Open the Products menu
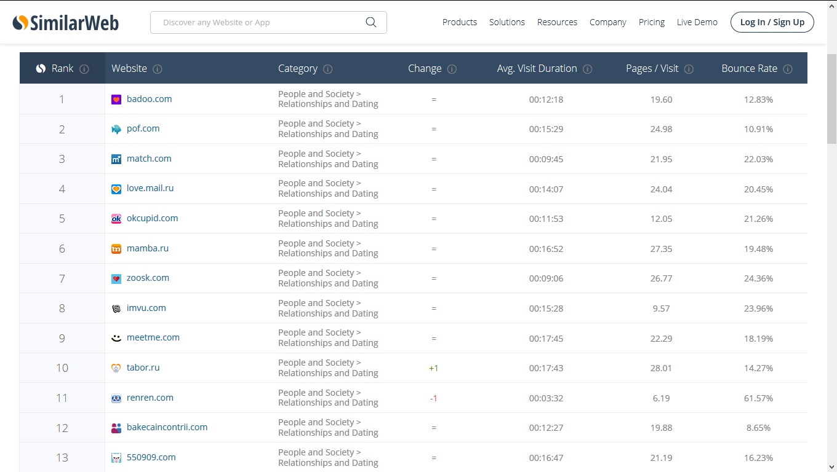The image size is (837, 472). pyautogui.click(x=460, y=22)
